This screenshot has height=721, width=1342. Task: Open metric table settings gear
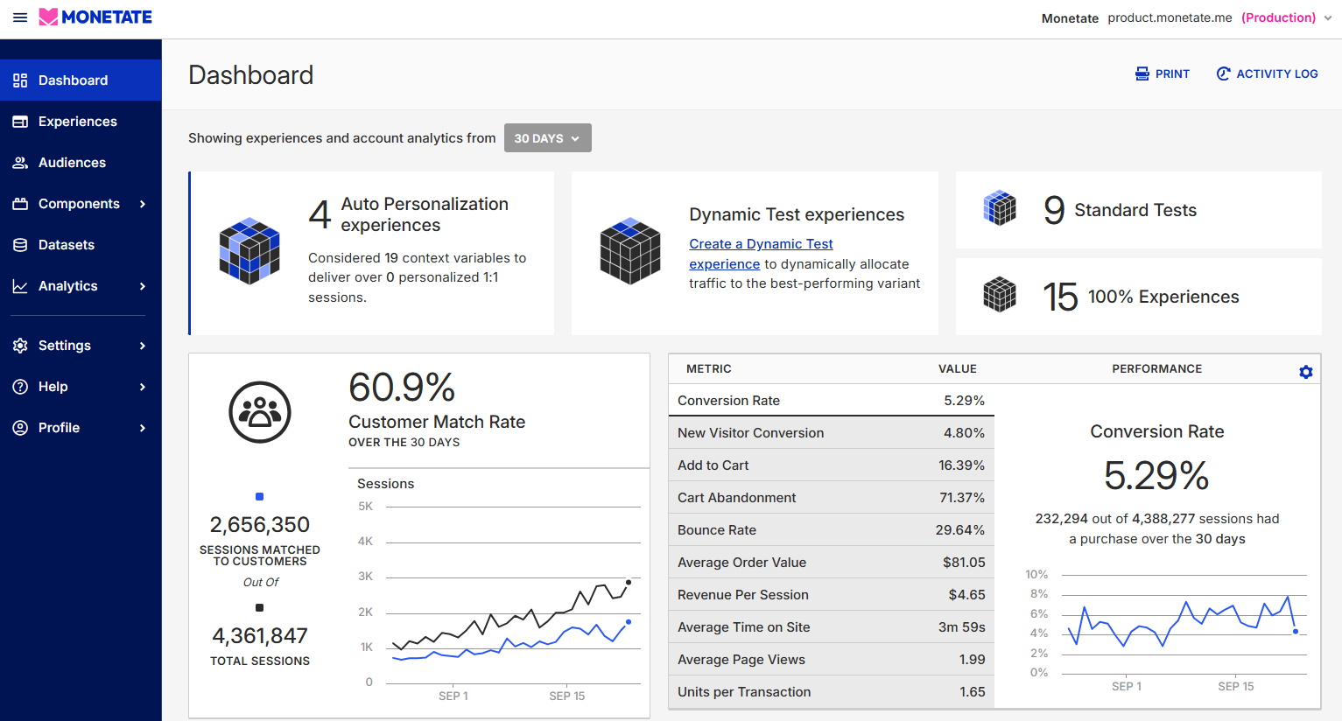pyautogui.click(x=1306, y=372)
